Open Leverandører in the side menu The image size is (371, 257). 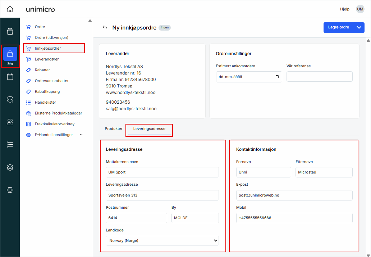coord(47,59)
